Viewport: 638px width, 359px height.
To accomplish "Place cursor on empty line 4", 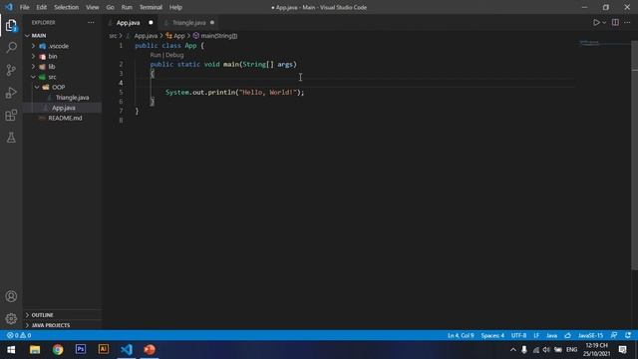I will (x=354, y=83).
